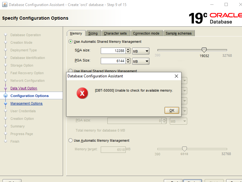Click manual PGA size up stepper arrow
242x182 pixels.
pos(164,120)
